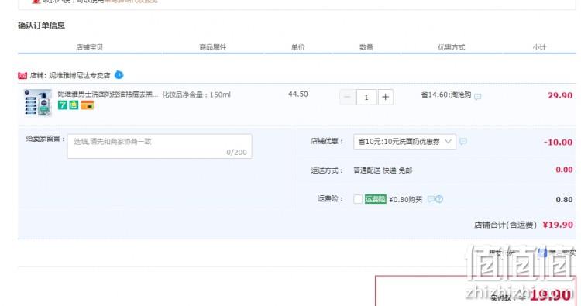Click the 确认订单信息 section heading

(41, 26)
